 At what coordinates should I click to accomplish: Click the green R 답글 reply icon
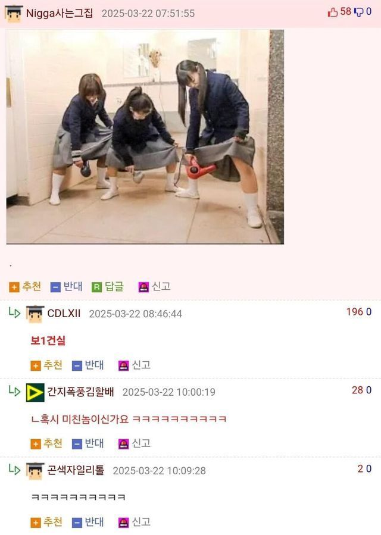pyautogui.click(x=96, y=287)
